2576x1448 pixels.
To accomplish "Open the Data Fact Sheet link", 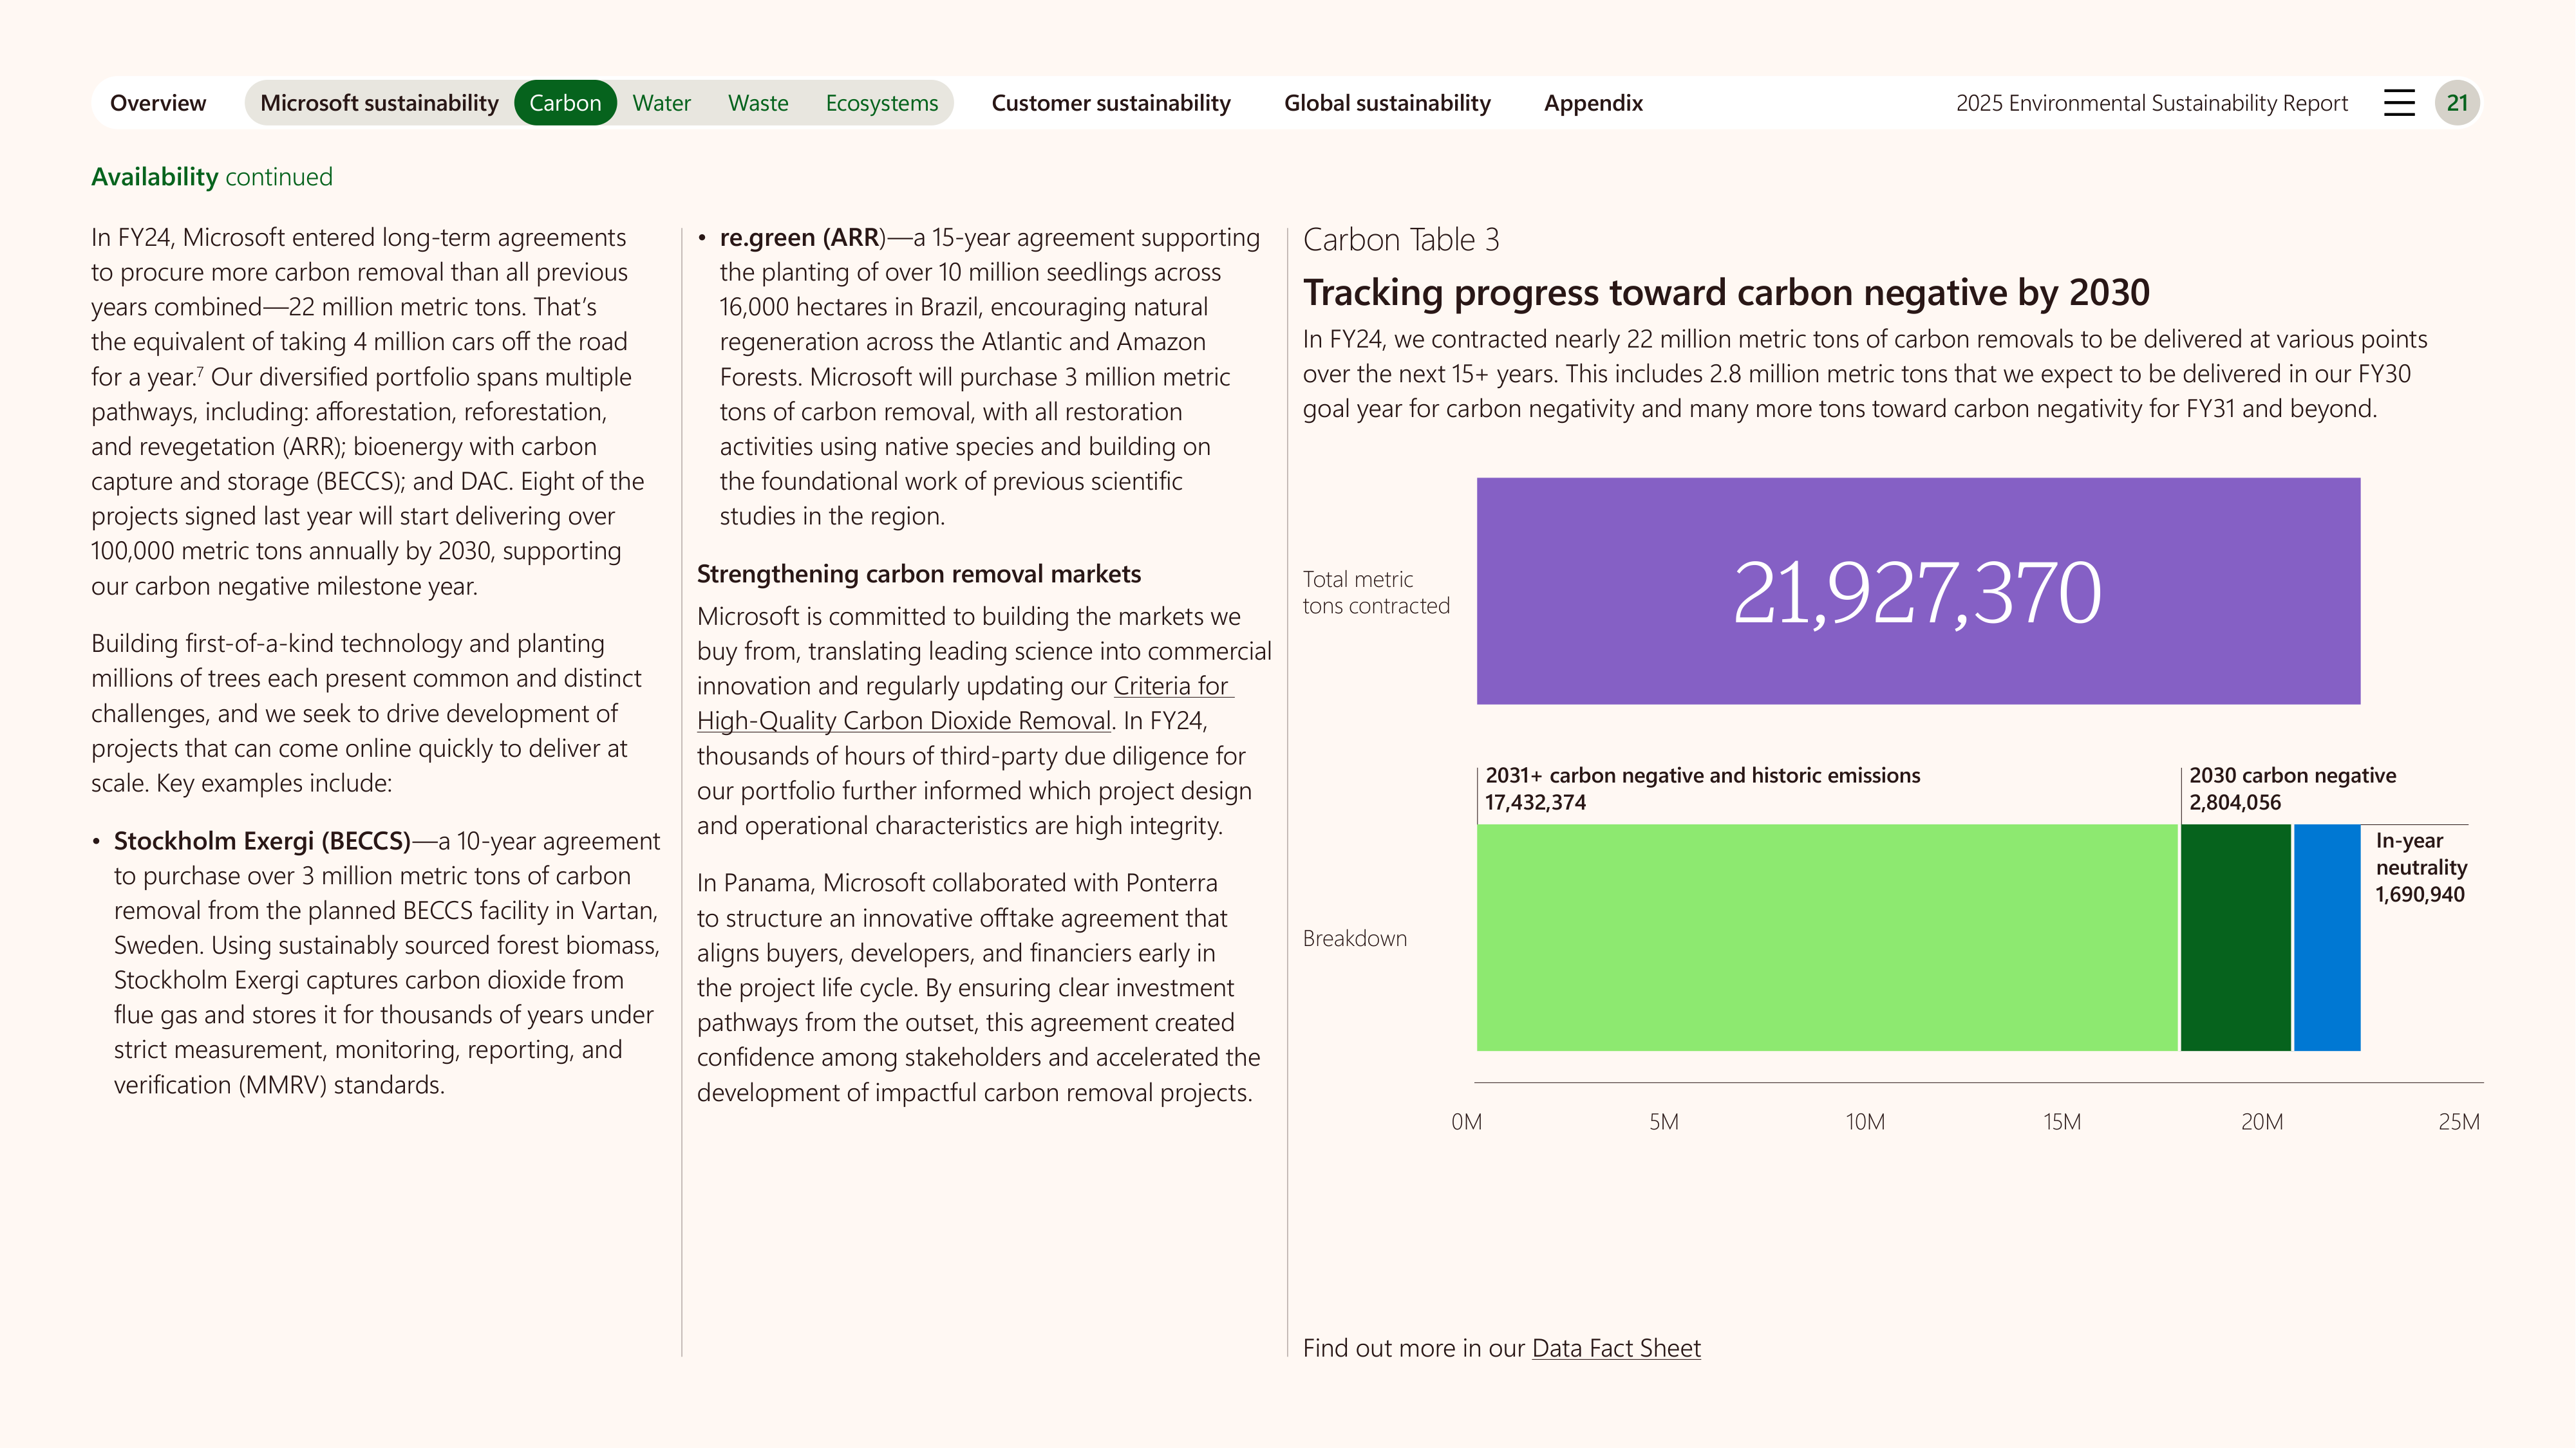I will (x=1616, y=1348).
